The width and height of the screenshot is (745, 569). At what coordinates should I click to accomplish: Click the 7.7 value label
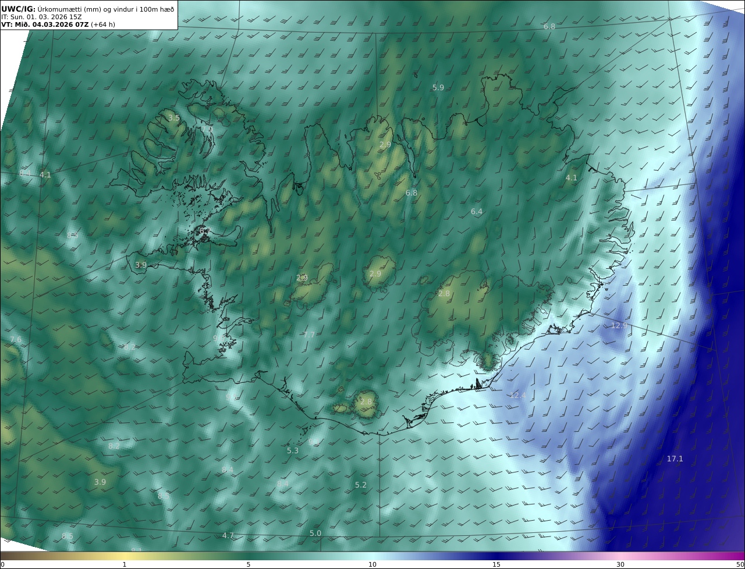coord(309,335)
